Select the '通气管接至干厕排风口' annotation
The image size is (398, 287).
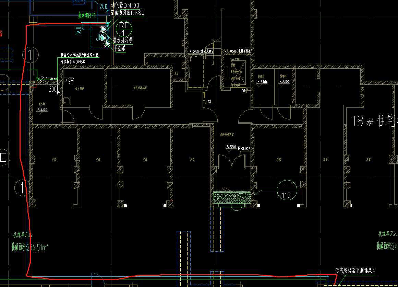click(355, 271)
